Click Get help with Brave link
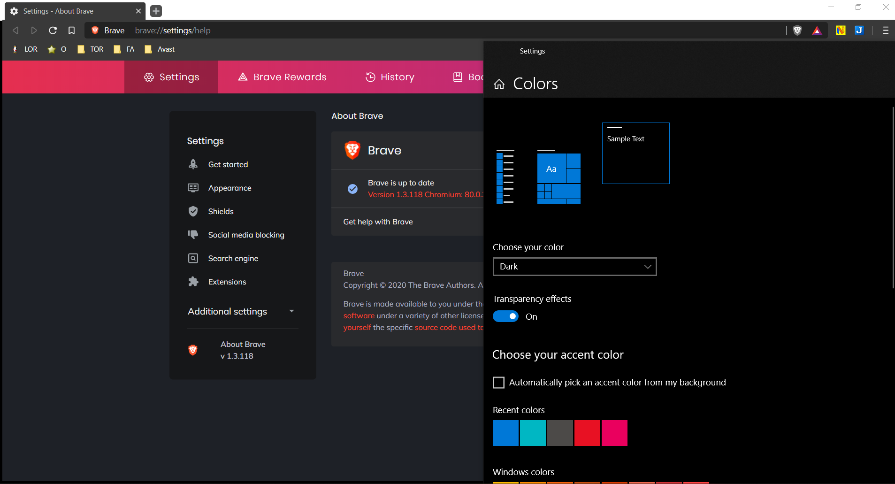 click(378, 222)
